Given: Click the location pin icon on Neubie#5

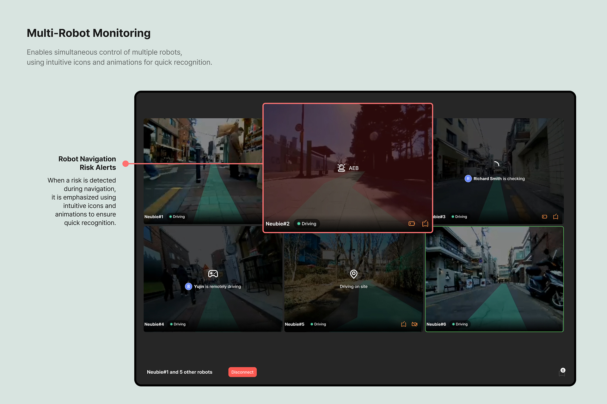Looking at the screenshot, I should pos(354,274).
